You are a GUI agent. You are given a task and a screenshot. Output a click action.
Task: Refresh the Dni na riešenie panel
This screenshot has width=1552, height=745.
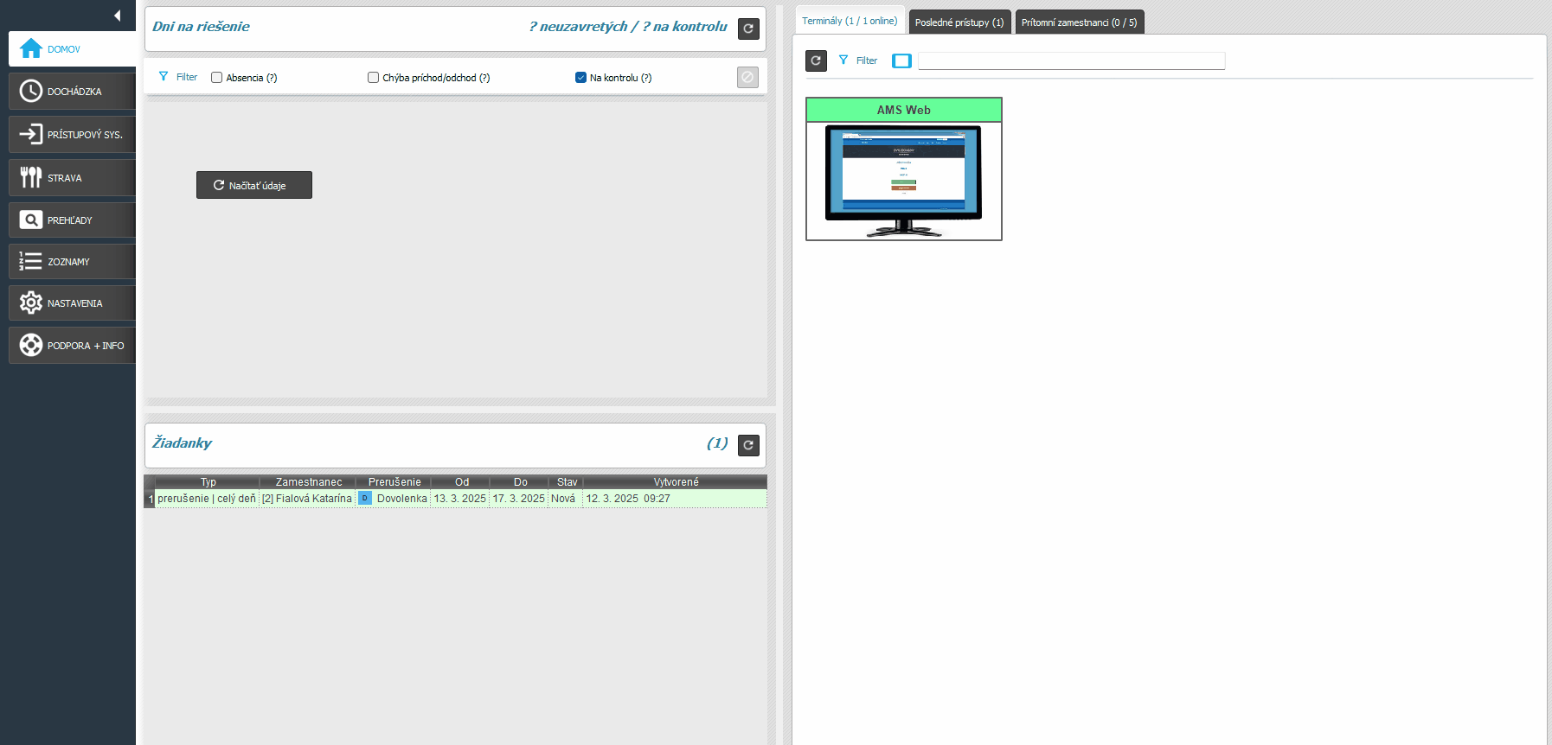[748, 29]
